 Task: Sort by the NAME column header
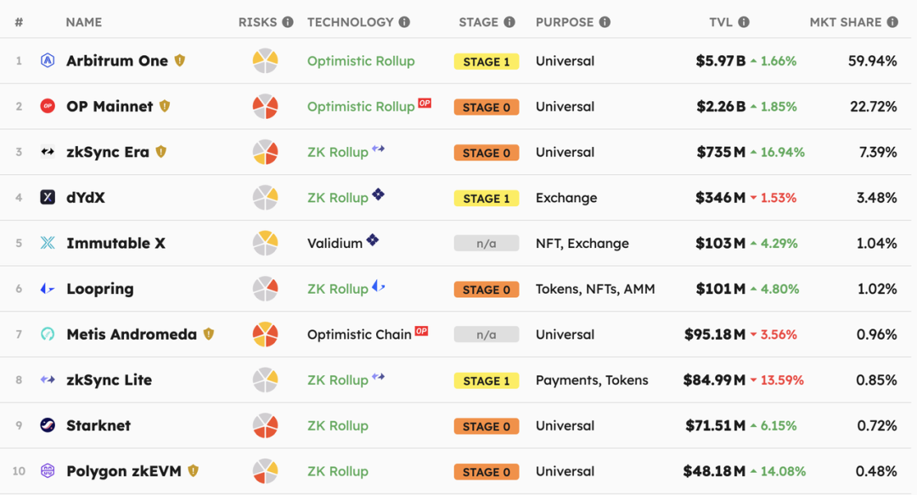click(83, 22)
